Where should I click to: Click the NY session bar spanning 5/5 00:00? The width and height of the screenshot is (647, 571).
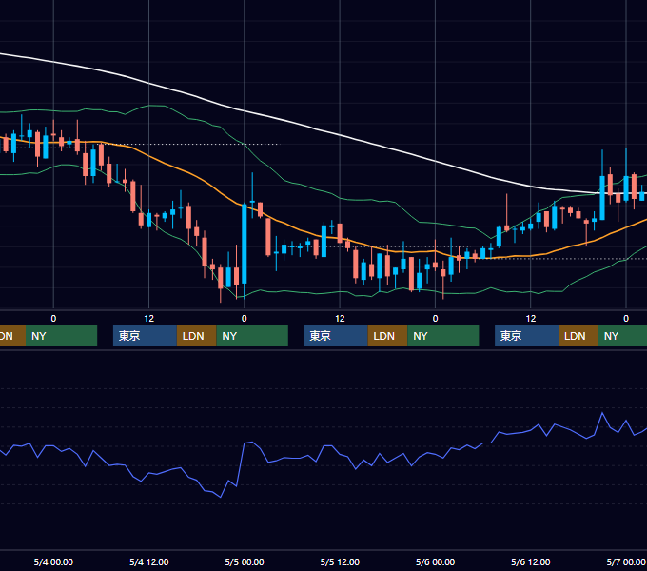(x=252, y=336)
